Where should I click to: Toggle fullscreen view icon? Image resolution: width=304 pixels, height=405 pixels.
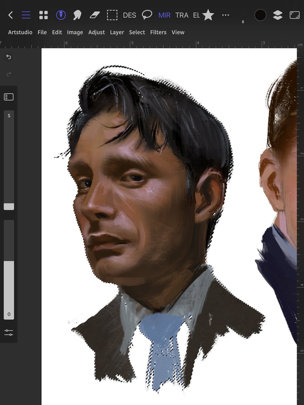tap(295, 15)
